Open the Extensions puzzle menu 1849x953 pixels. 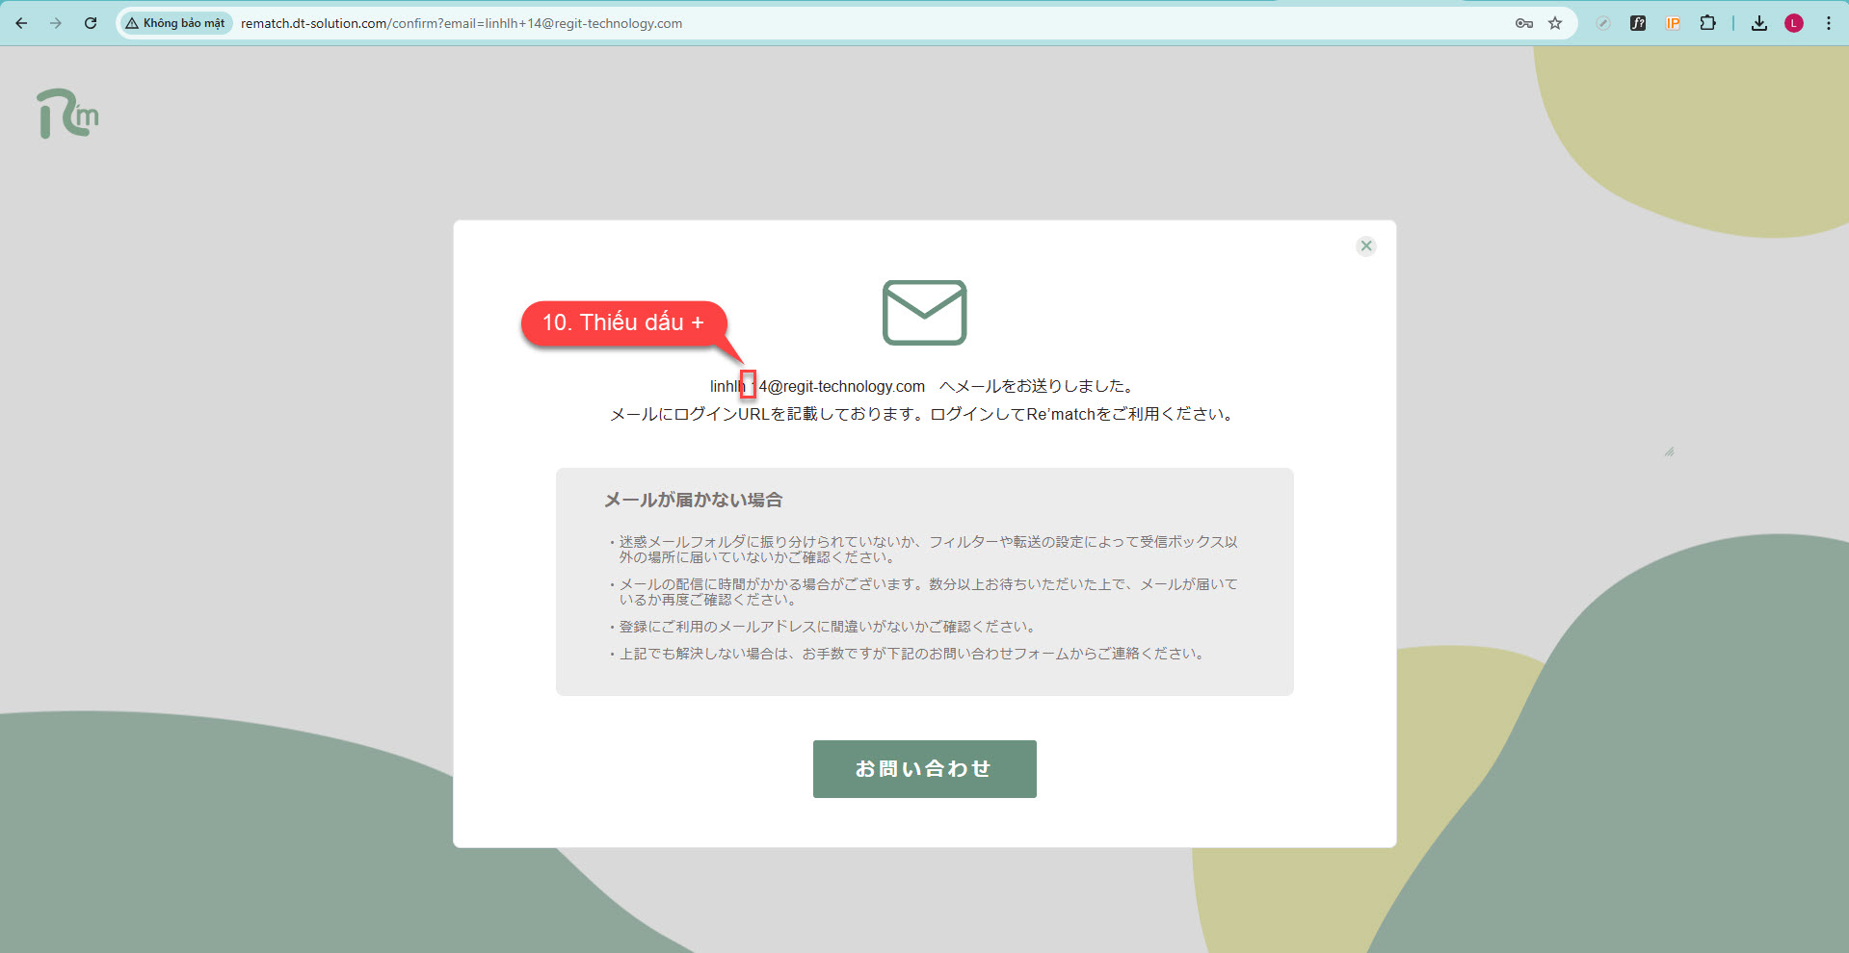1707,23
